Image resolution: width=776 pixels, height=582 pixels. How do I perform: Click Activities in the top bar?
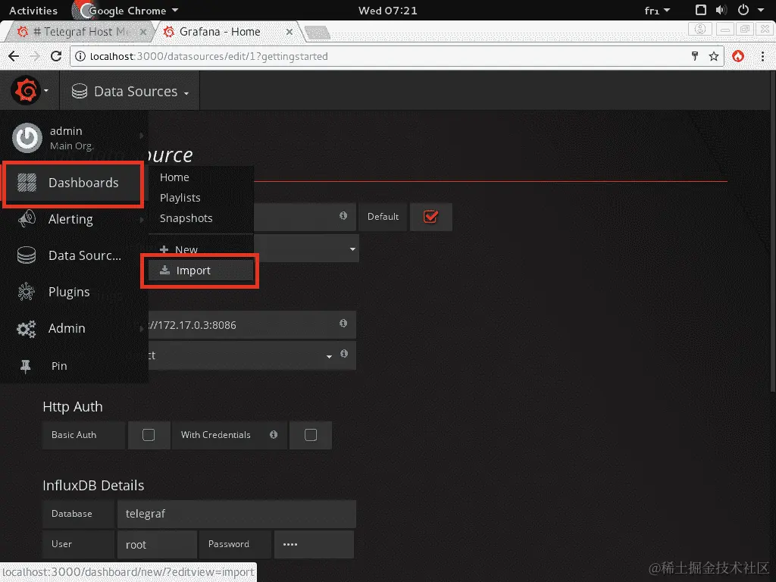pos(33,11)
